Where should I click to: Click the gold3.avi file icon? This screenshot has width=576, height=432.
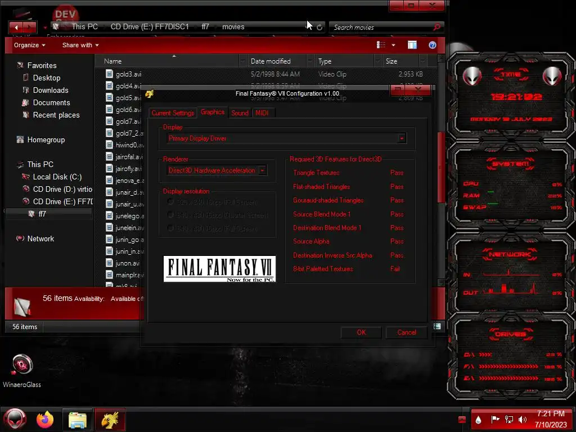click(109, 74)
